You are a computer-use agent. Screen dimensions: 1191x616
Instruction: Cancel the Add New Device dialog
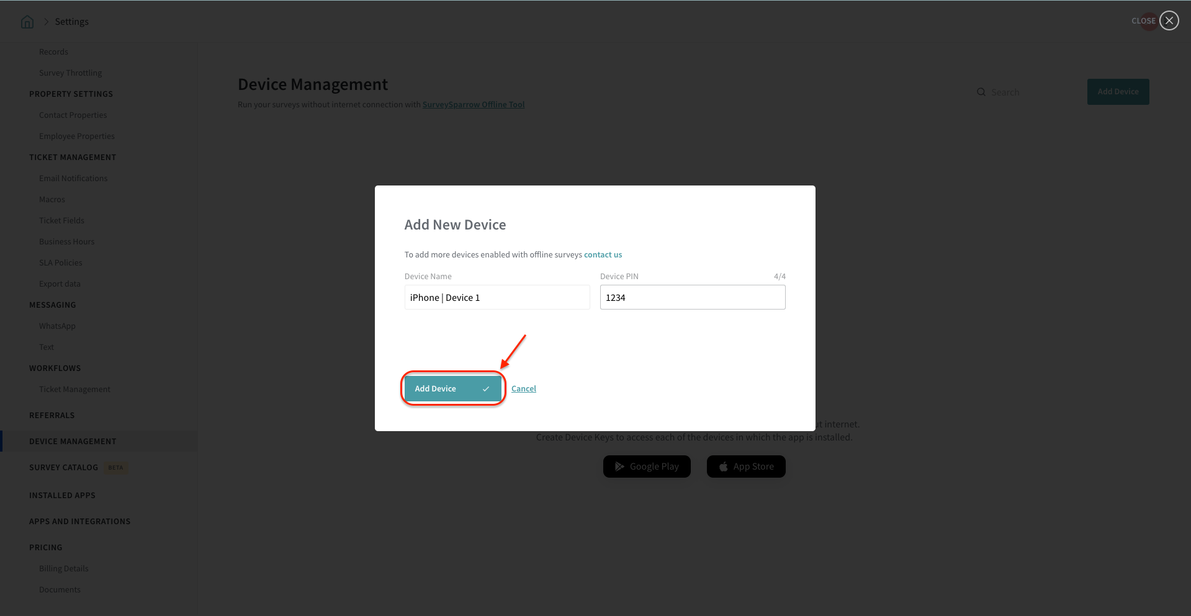(523, 388)
